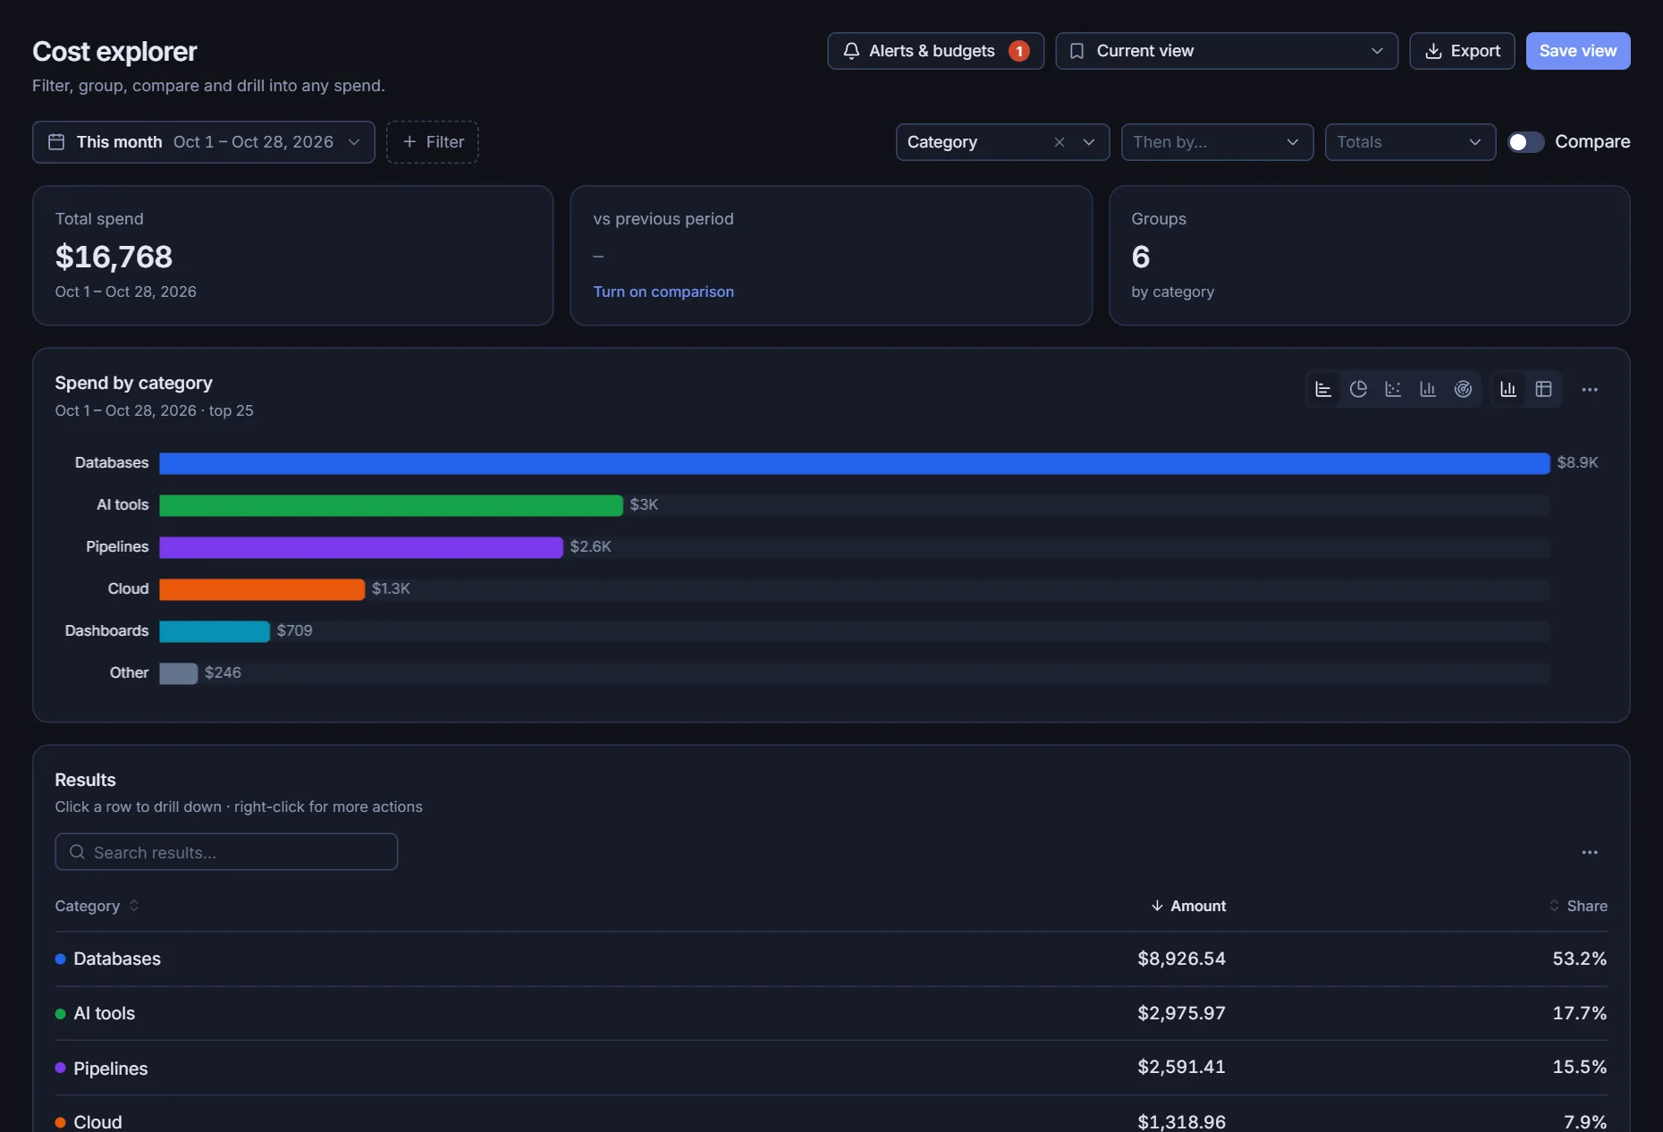Click the $8.9K label beside Databases bar
This screenshot has height=1132, width=1663.
coord(1577,462)
